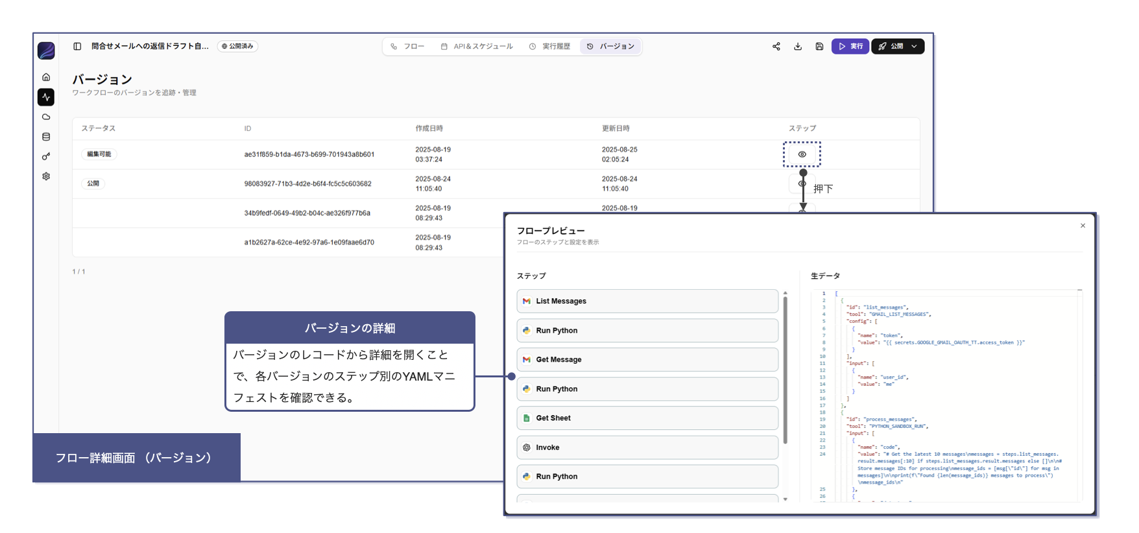Click the steps list scroll-up arrow

(x=785, y=293)
